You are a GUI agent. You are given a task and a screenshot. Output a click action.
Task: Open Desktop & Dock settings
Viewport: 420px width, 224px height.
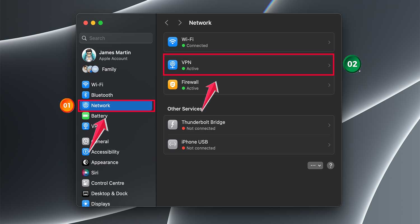click(x=109, y=193)
